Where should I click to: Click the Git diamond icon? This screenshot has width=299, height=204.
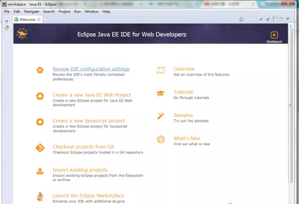click(x=40, y=148)
